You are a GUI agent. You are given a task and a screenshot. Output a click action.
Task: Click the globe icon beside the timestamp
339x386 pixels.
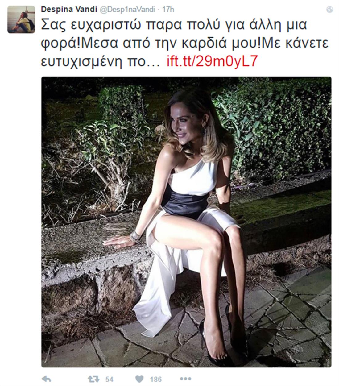pos(329,10)
